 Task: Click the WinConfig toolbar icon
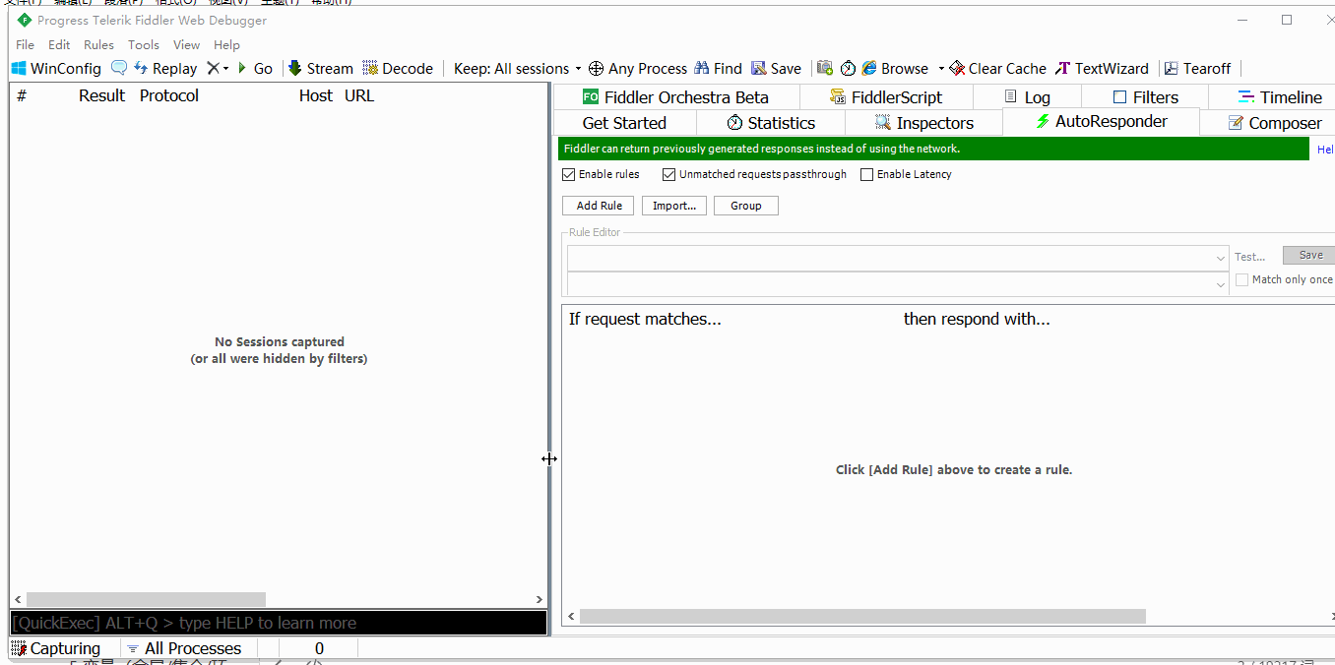pyautogui.click(x=20, y=69)
